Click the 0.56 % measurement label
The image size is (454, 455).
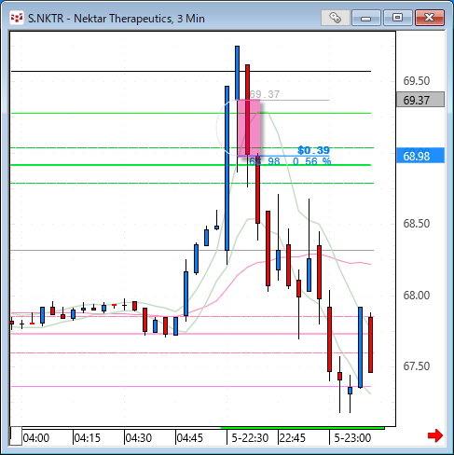click(312, 161)
